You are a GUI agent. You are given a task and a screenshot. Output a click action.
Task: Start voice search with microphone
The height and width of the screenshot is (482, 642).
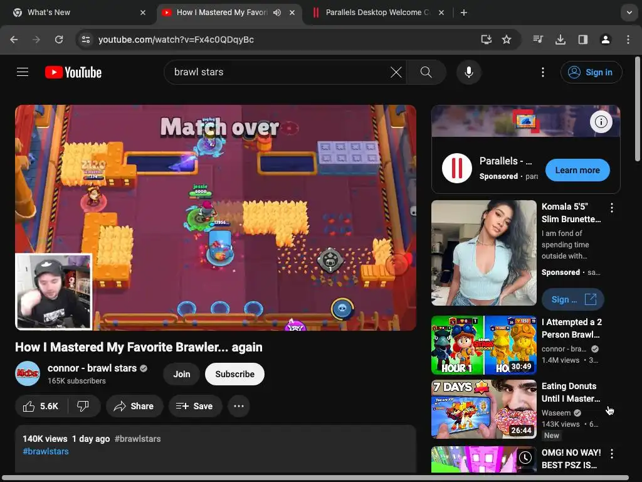(469, 72)
